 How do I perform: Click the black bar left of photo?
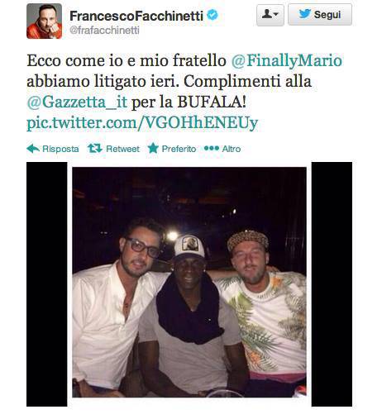pyautogui.click(x=47, y=284)
